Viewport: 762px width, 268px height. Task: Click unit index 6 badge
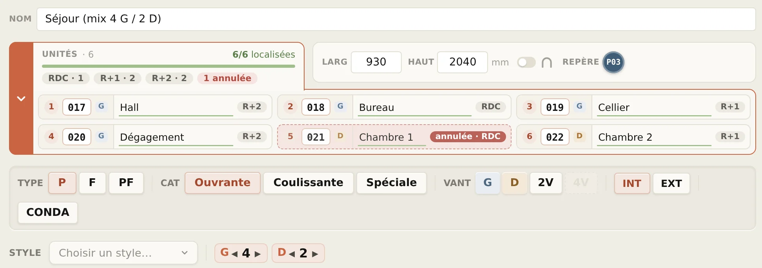coord(530,136)
